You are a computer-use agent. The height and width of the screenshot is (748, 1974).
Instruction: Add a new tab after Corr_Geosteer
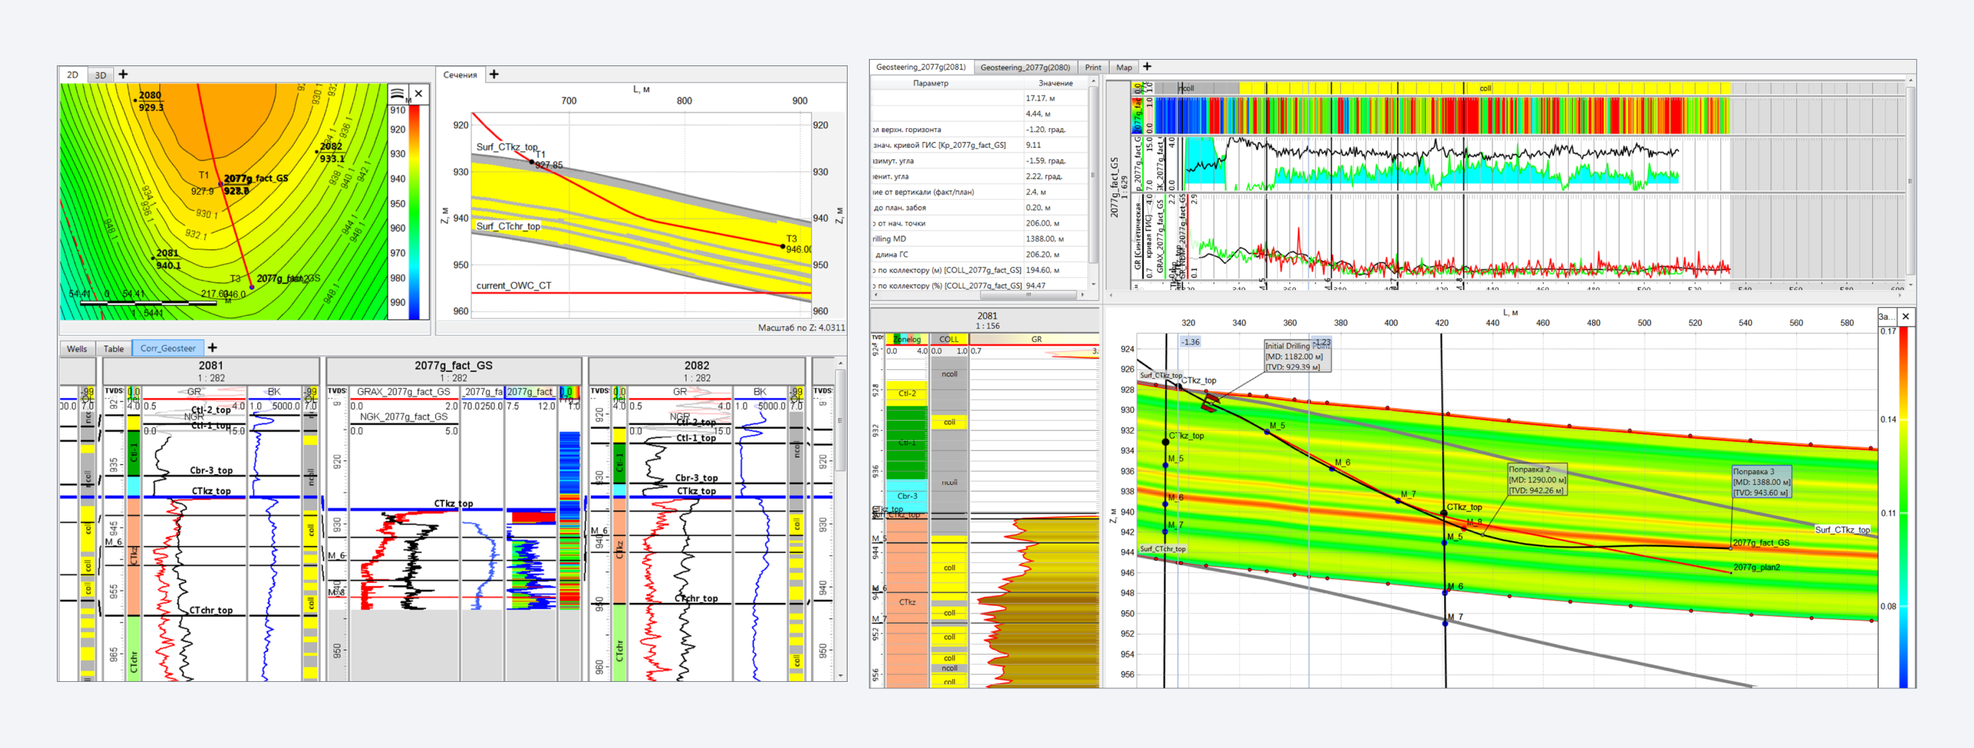[x=213, y=348]
